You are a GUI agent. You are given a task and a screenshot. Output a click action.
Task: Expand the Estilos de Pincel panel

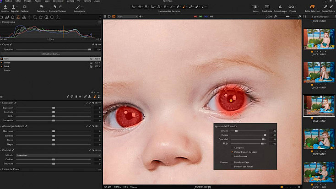1,169
